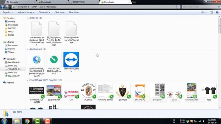Select the gamedownload SpecialPackage application
Screen dimensions: 221x124
[x=37, y=64]
